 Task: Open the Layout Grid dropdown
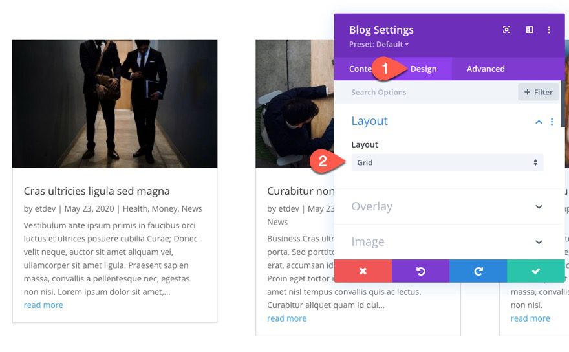pyautogui.click(x=447, y=162)
